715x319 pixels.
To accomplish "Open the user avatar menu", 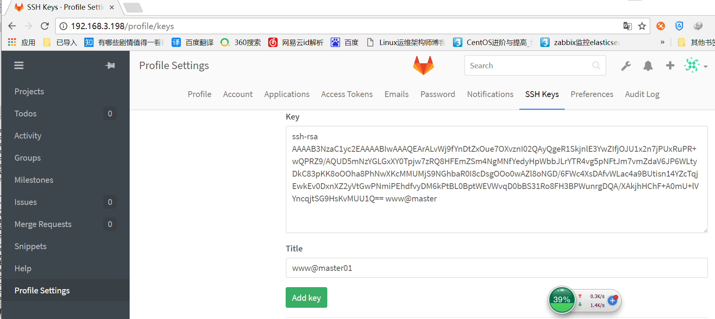I will click(696, 66).
